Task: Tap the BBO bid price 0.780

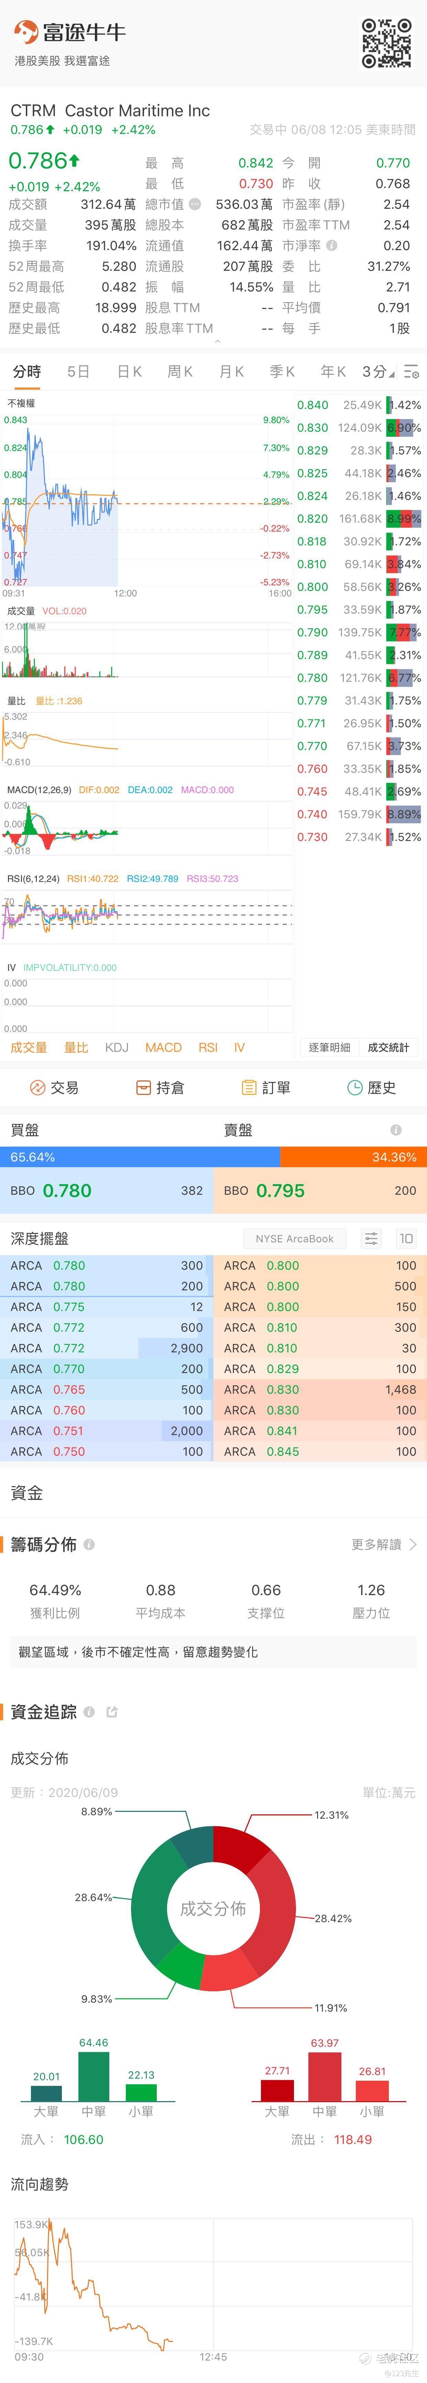Action: [x=67, y=1191]
